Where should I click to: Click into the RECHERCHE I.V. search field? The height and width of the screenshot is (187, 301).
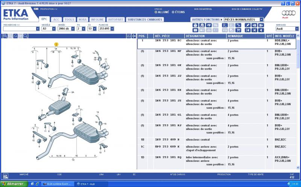[20, 29]
